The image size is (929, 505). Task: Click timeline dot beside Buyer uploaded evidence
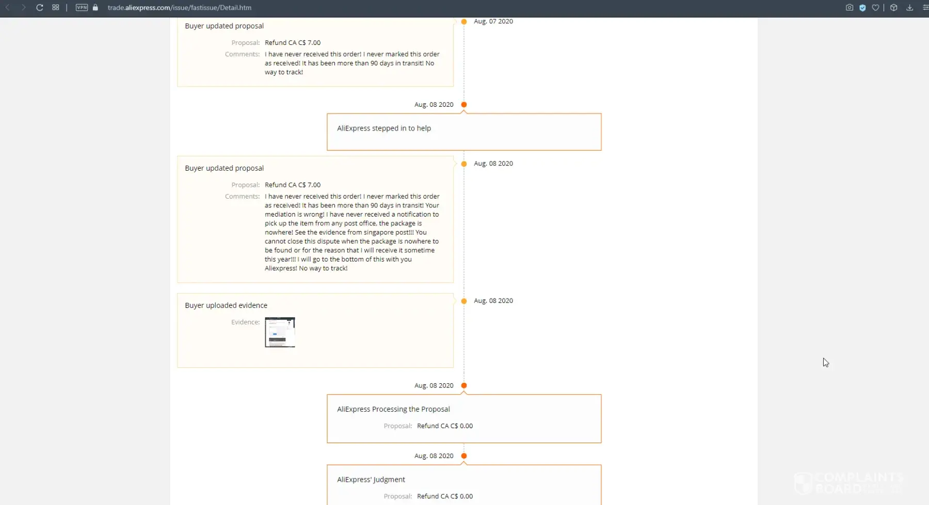(464, 301)
